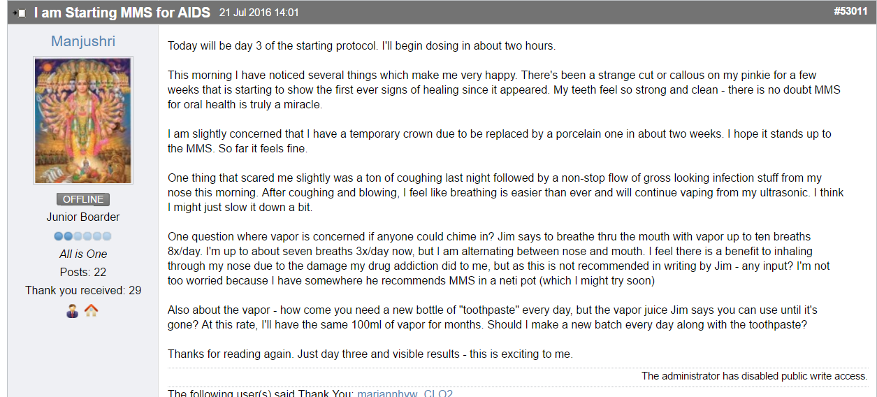This screenshot has width=877, height=397.
Task: Click the Posts: 22 count text
Action: pos(83,272)
